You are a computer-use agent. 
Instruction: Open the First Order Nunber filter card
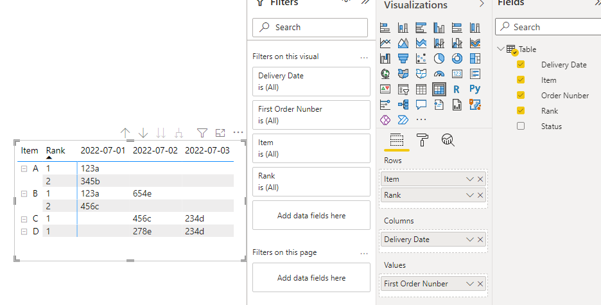[x=311, y=115]
